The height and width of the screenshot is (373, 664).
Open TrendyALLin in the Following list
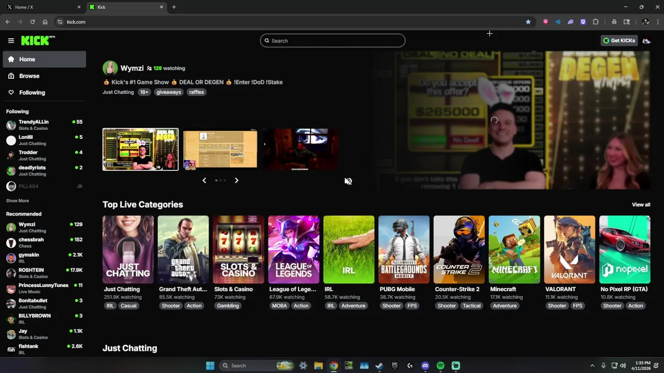tap(44, 125)
